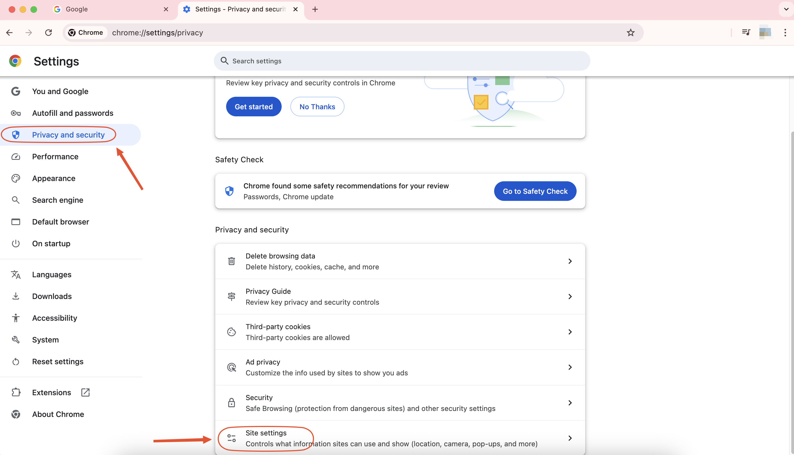Click the back navigation arrow

click(9, 33)
